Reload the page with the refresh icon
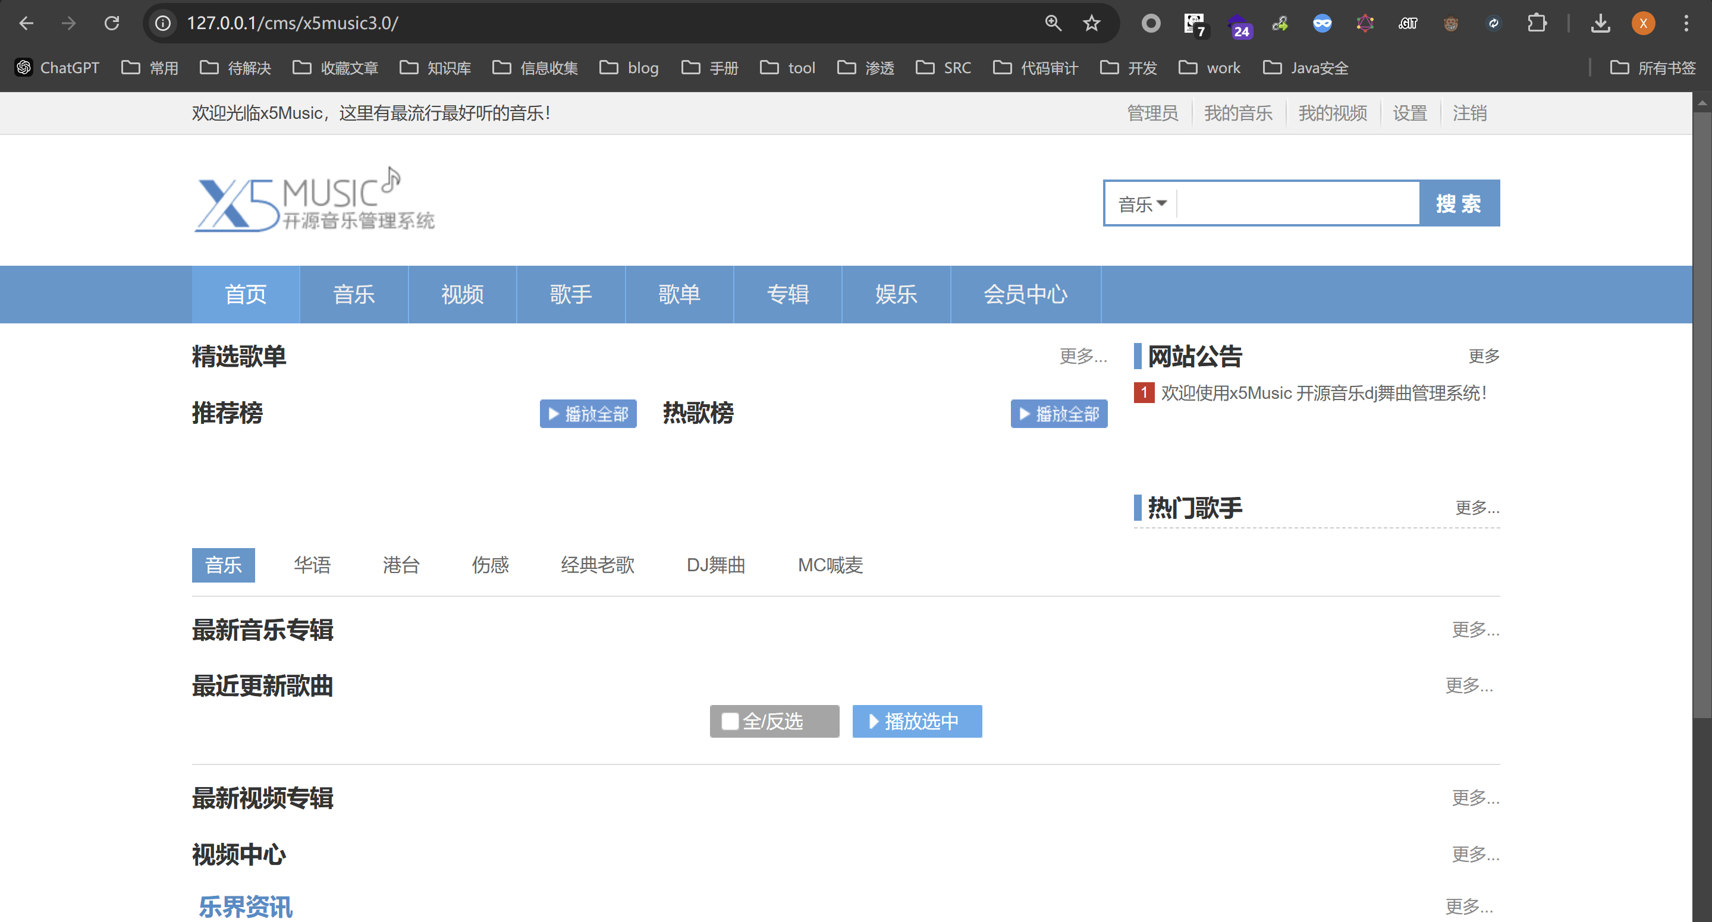 pyautogui.click(x=112, y=23)
